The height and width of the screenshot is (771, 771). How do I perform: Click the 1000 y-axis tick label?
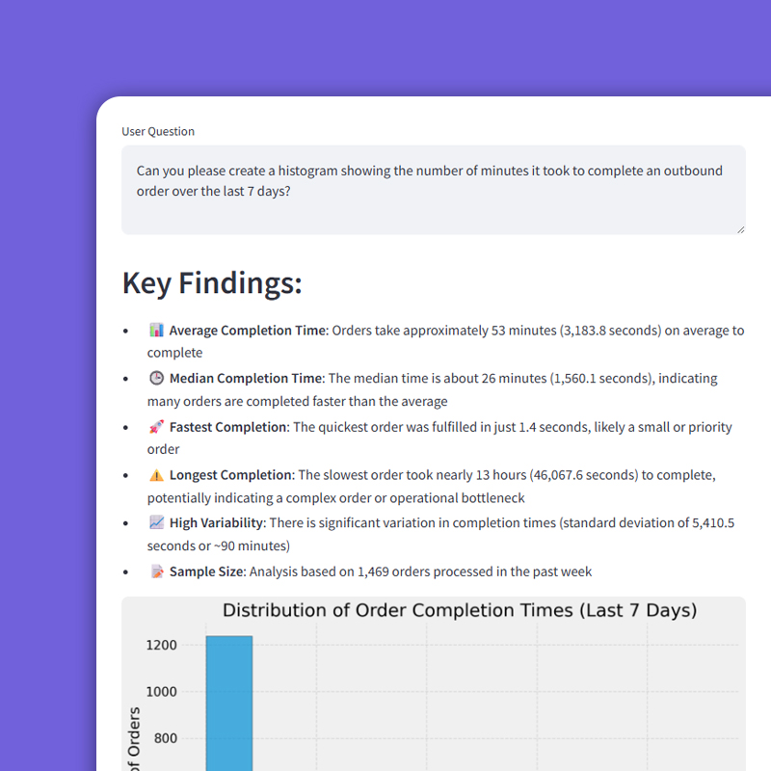(x=161, y=692)
